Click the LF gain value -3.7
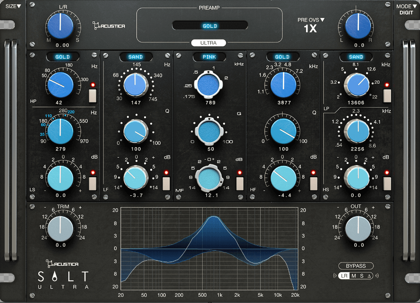This screenshot has width=420, height=303. pyautogui.click(x=136, y=195)
